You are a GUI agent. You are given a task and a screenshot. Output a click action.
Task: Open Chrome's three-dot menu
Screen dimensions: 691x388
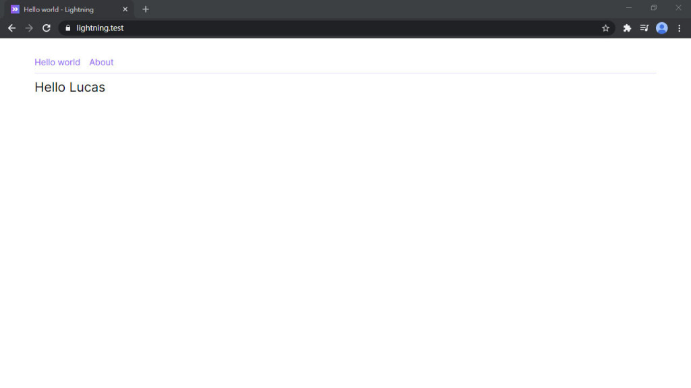click(679, 28)
